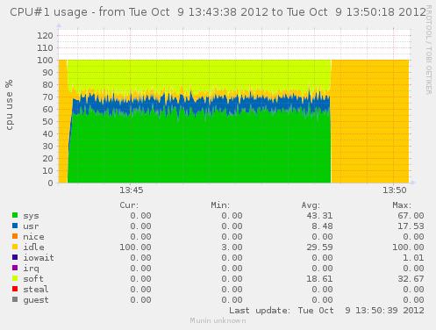Select the lime soft legend swatch
Viewport: 436px width, 330px height.
tap(15, 278)
